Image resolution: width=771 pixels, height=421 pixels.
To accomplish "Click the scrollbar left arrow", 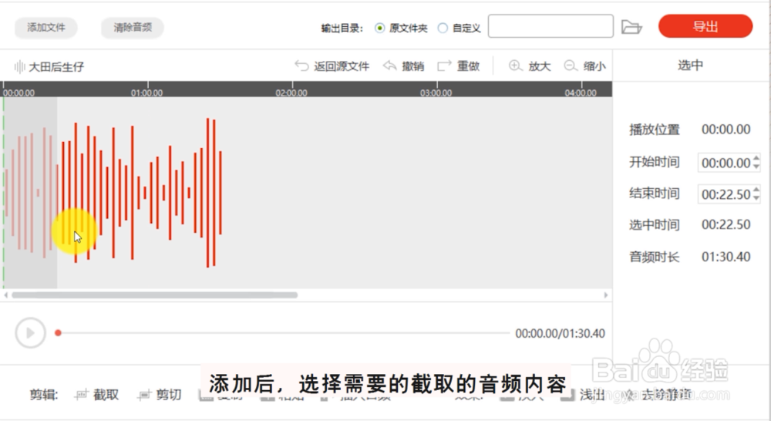I will point(6,295).
